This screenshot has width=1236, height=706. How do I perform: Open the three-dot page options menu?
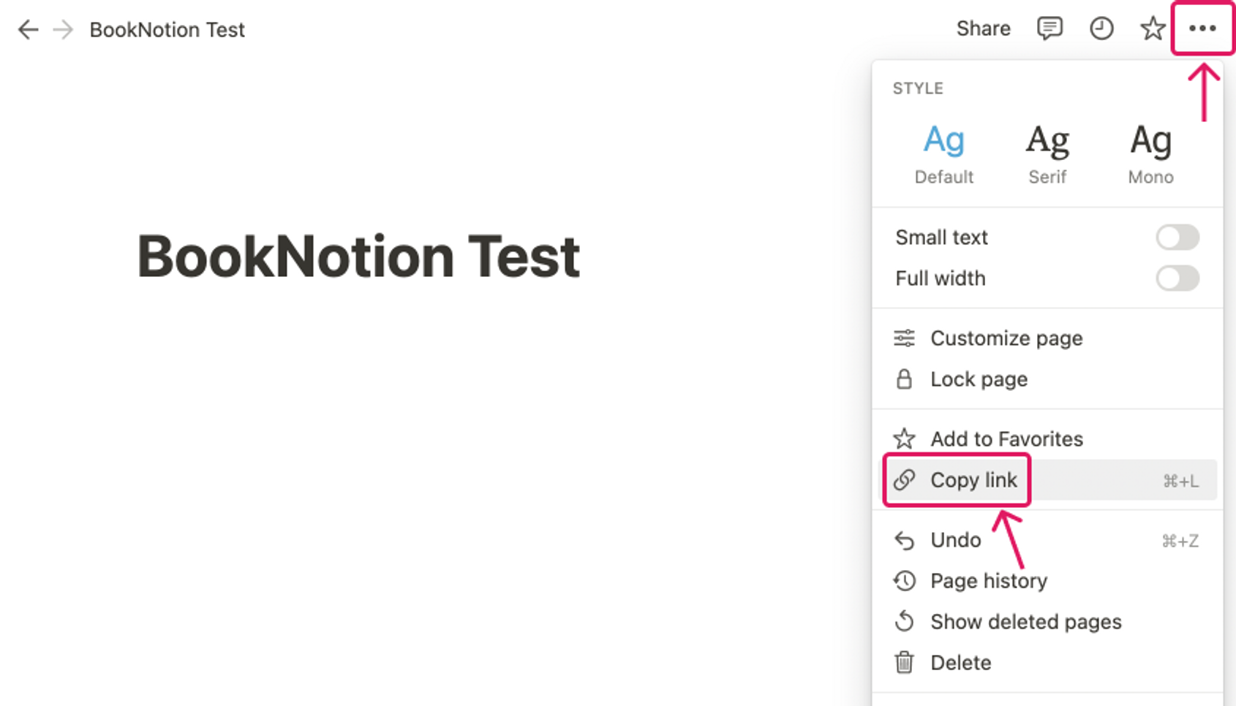1202,29
